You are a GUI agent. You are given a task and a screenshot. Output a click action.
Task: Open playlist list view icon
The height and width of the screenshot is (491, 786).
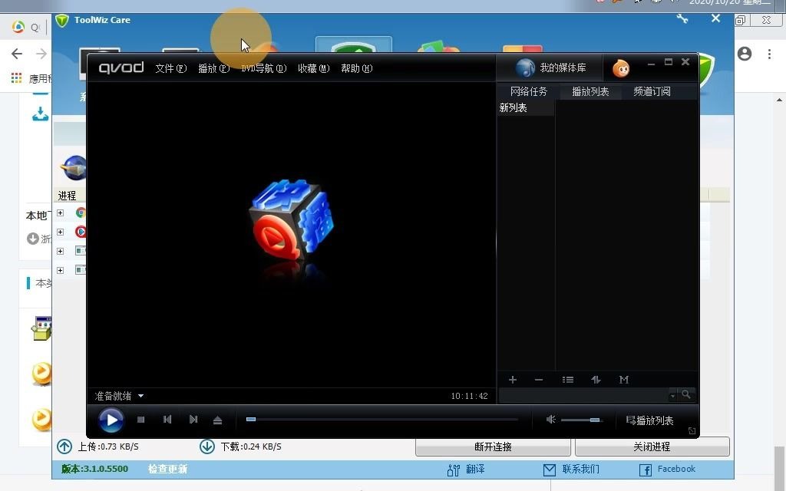click(567, 379)
